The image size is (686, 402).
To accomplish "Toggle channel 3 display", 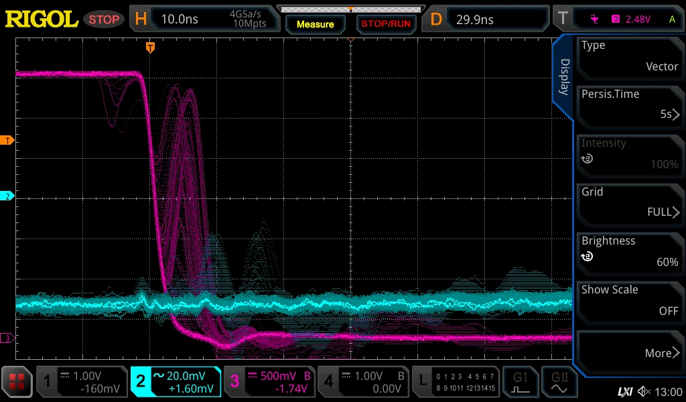I will (234, 382).
